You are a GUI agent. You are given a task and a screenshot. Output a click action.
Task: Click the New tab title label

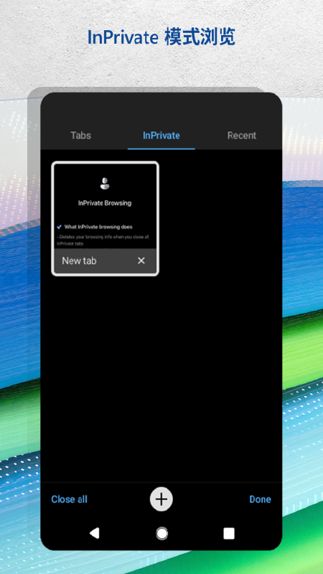coord(79,260)
